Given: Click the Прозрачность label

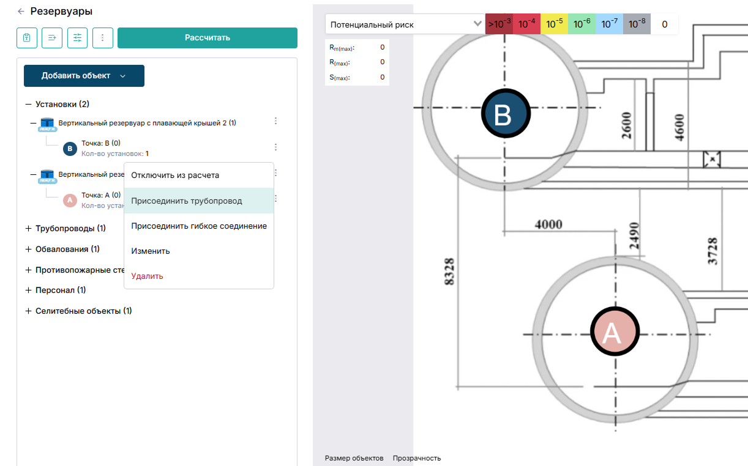Looking at the screenshot, I should click(x=417, y=458).
